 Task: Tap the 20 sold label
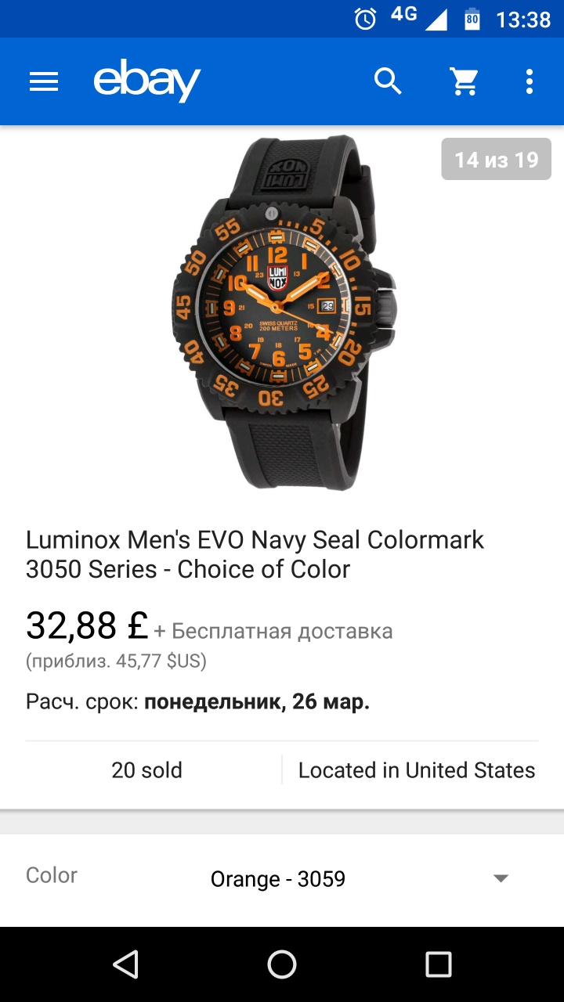(x=146, y=770)
